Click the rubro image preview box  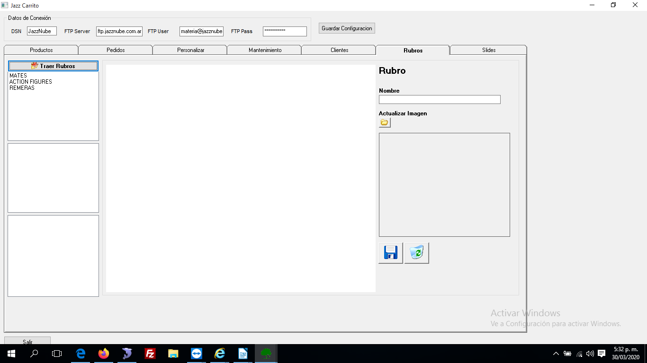pyautogui.click(x=444, y=185)
